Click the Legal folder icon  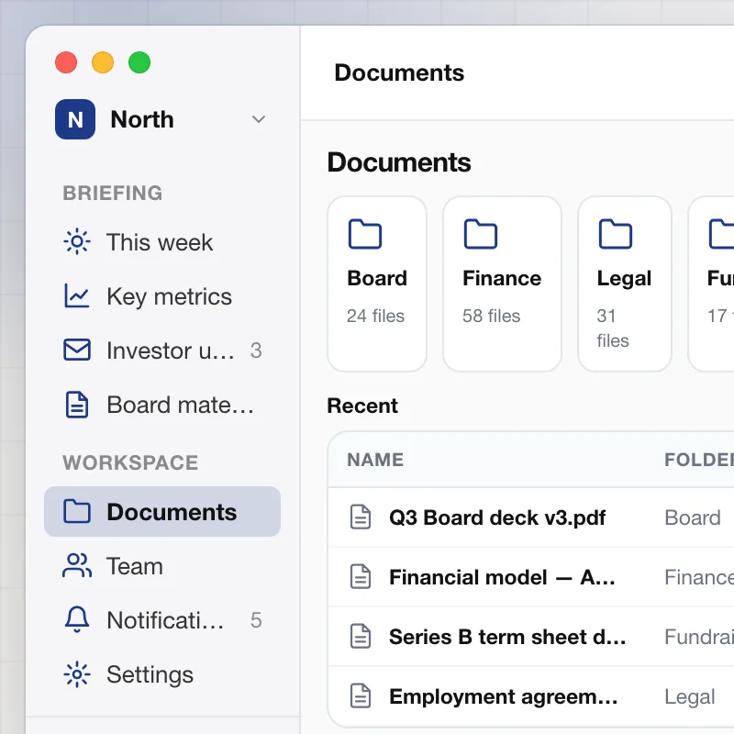pos(615,234)
